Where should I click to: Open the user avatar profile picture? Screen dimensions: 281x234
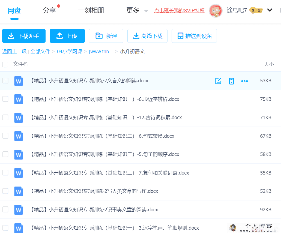tap(216, 11)
